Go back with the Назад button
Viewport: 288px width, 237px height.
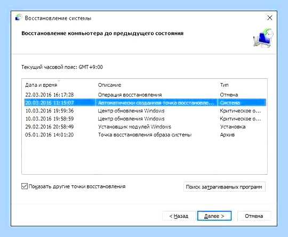click(x=179, y=216)
